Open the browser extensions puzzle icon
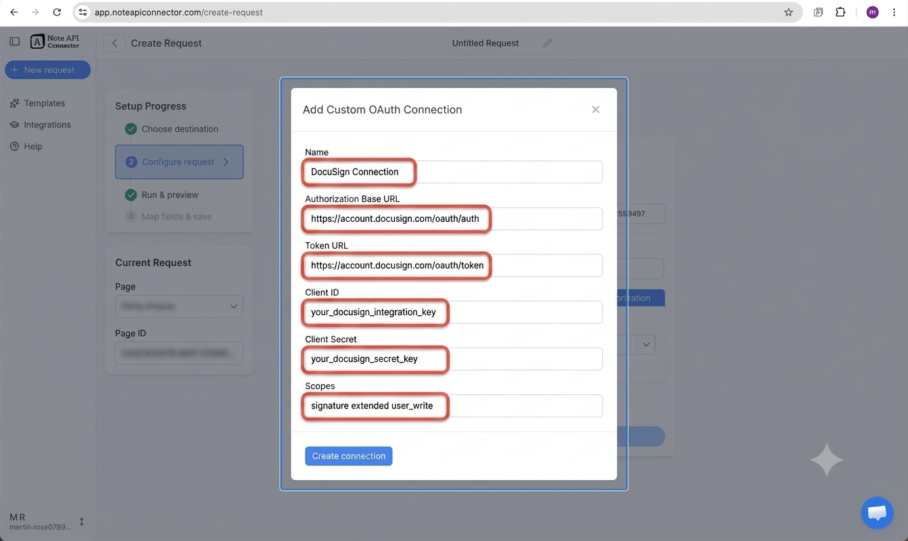 point(840,12)
